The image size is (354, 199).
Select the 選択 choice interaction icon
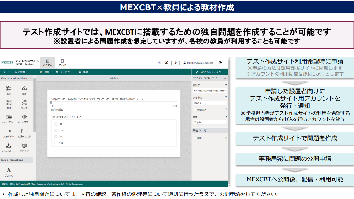tap(9, 88)
